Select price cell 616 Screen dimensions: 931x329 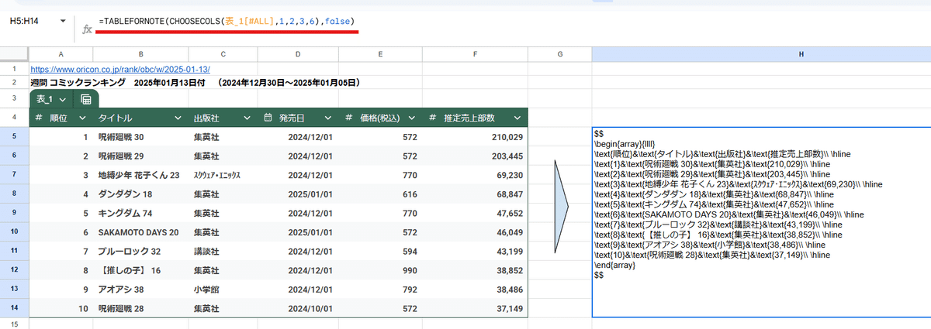coord(380,194)
